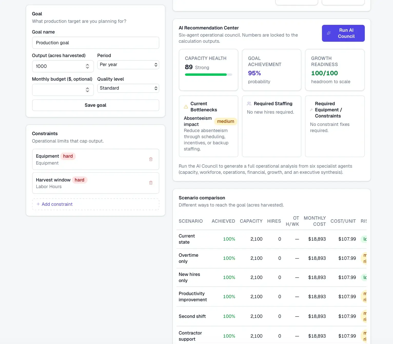Delete the Equipment constraint with trash icon
Image resolution: width=393 pixels, height=344 pixels.
click(151, 159)
